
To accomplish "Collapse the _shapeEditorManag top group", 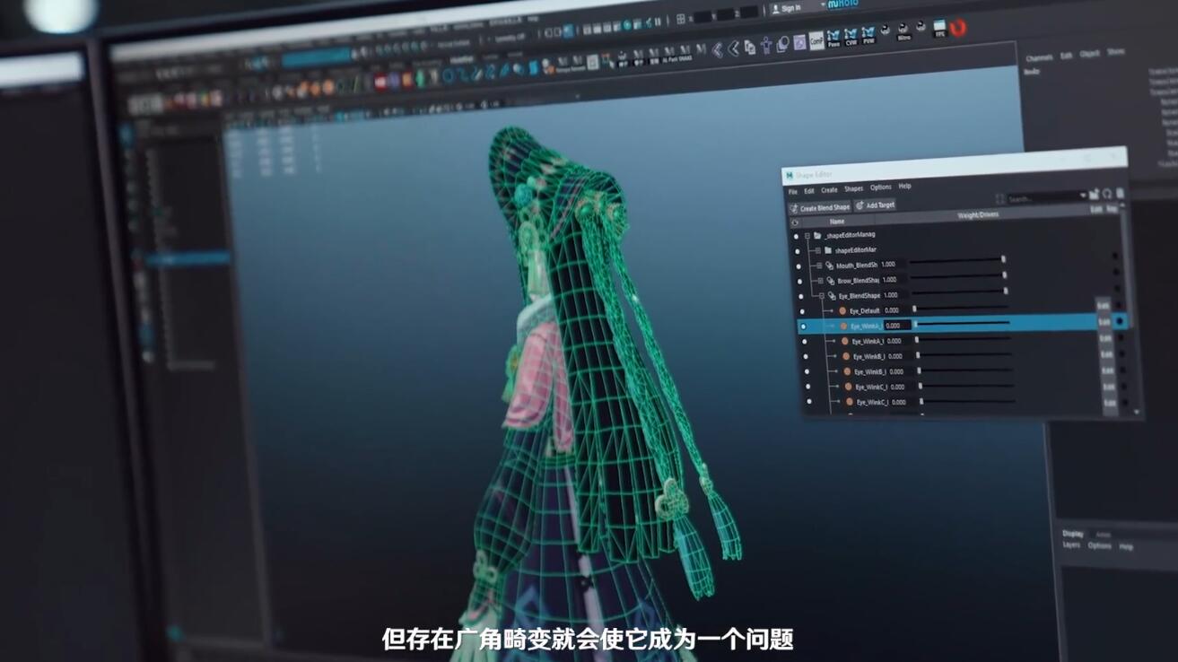I will click(807, 236).
